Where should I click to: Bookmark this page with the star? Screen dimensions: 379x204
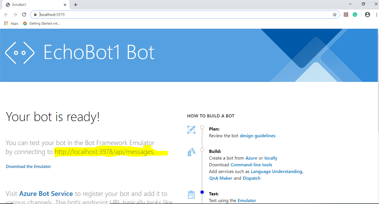(335, 14)
